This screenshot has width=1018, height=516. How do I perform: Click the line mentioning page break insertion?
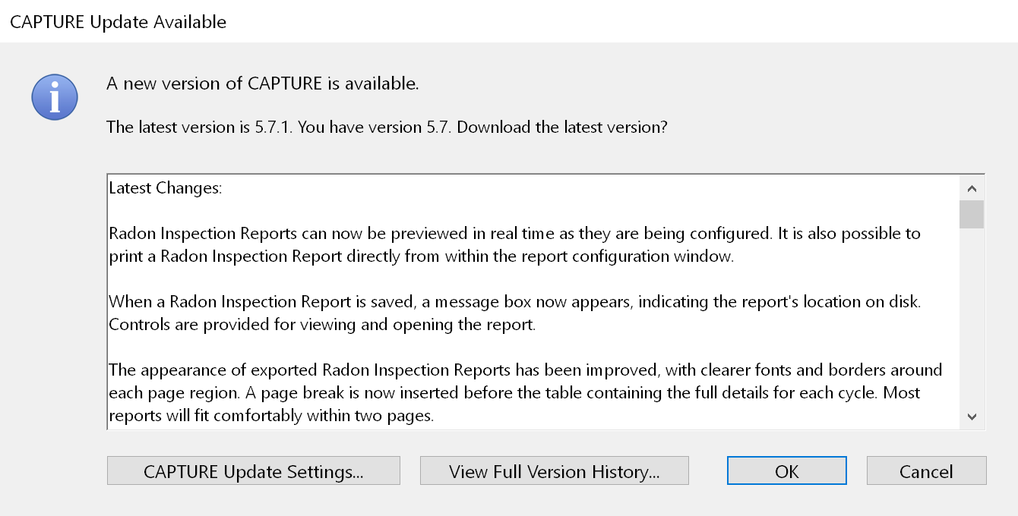tap(514, 393)
